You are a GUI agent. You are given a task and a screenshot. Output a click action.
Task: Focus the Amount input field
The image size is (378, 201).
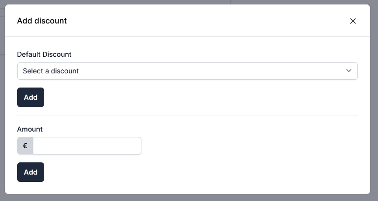87,146
